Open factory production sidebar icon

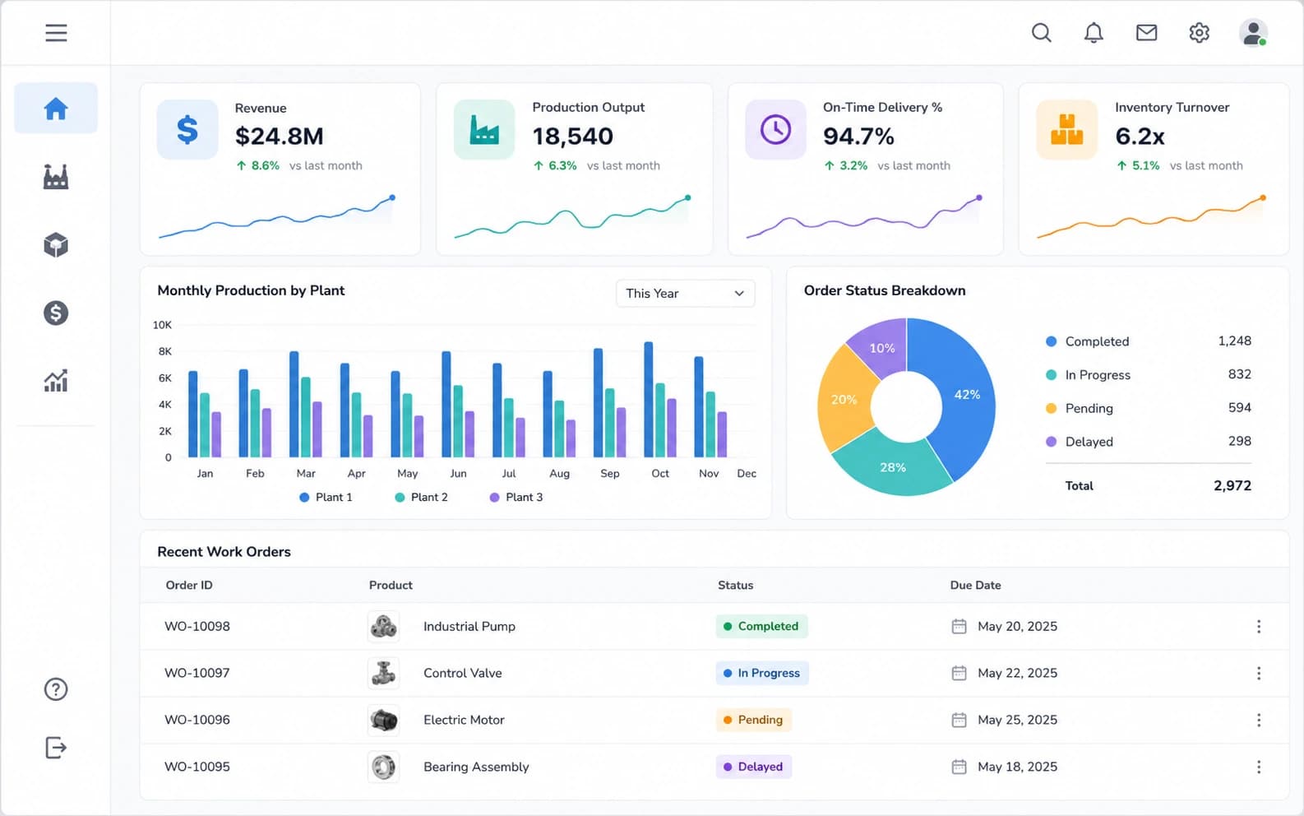(56, 176)
